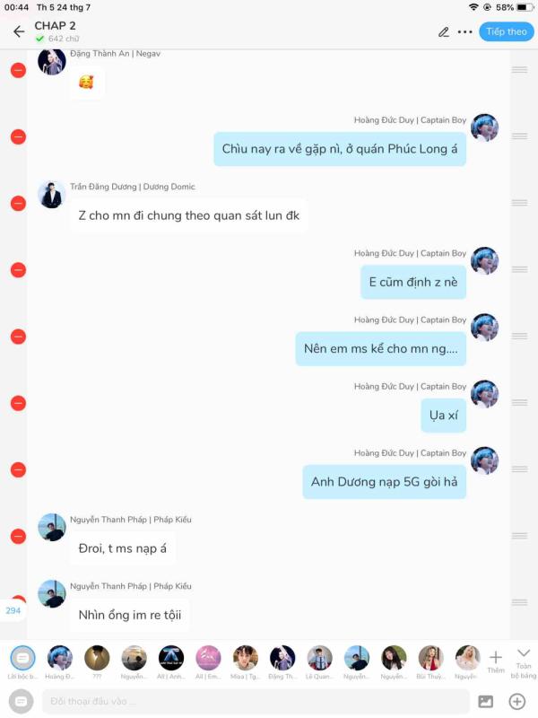Image resolution: width=538 pixels, height=718 pixels.
Task: Insert an image using the picture icon
Action: click(485, 701)
